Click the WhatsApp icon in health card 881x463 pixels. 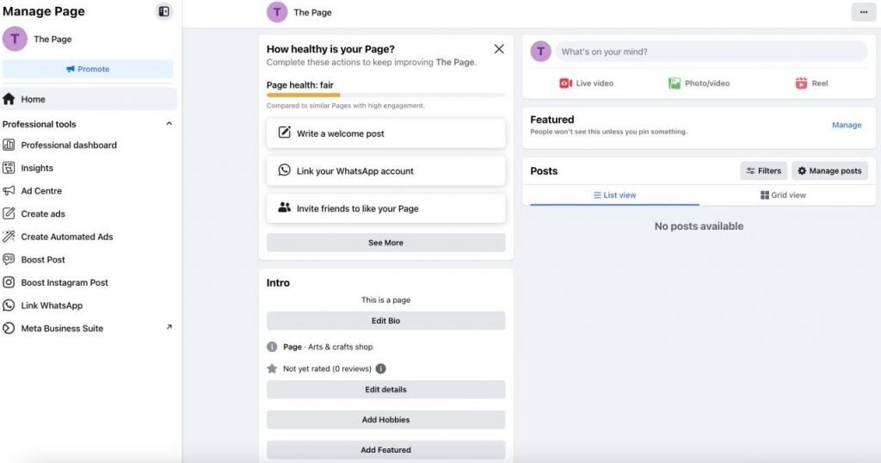point(284,170)
